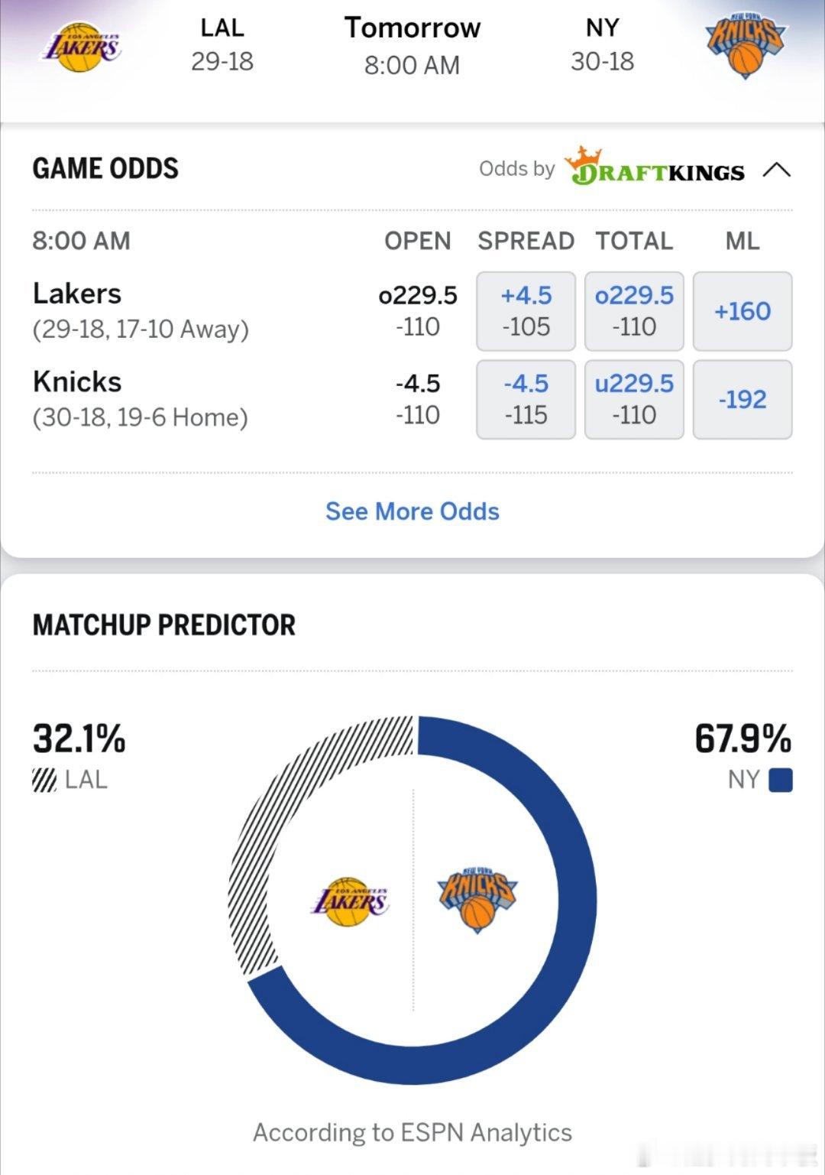Tap the Lakers logo in the header
825x1175 pixels.
(x=80, y=47)
